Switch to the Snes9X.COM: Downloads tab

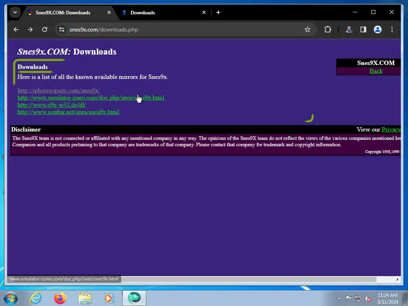(x=63, y=12)
